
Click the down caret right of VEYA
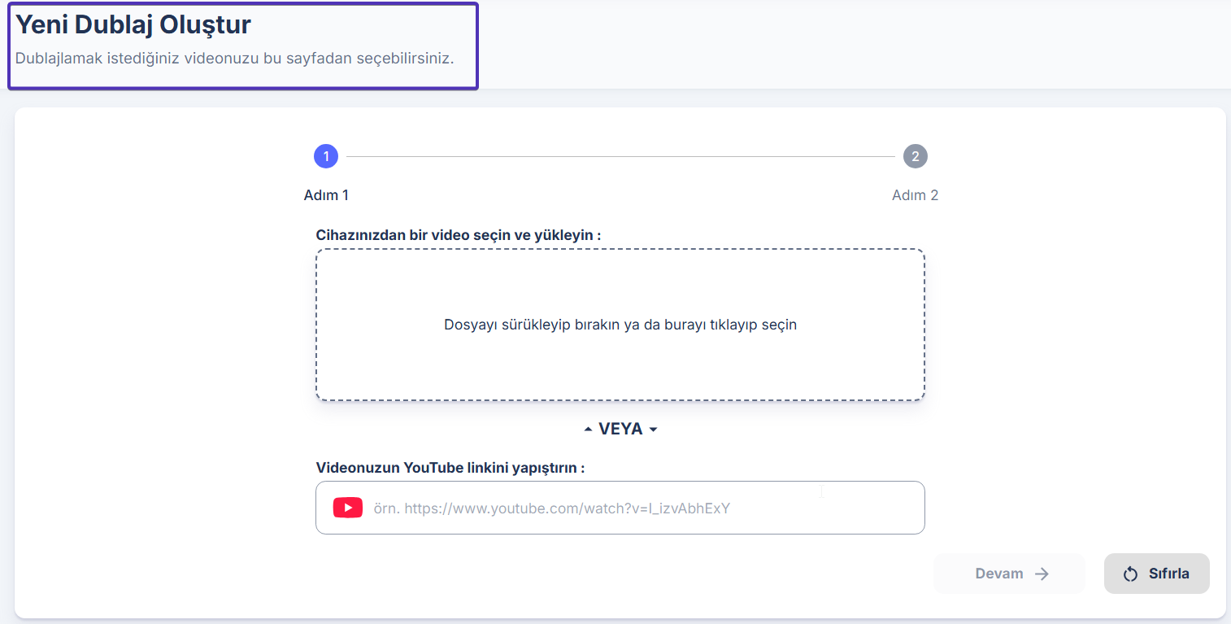tap(653, 430)
